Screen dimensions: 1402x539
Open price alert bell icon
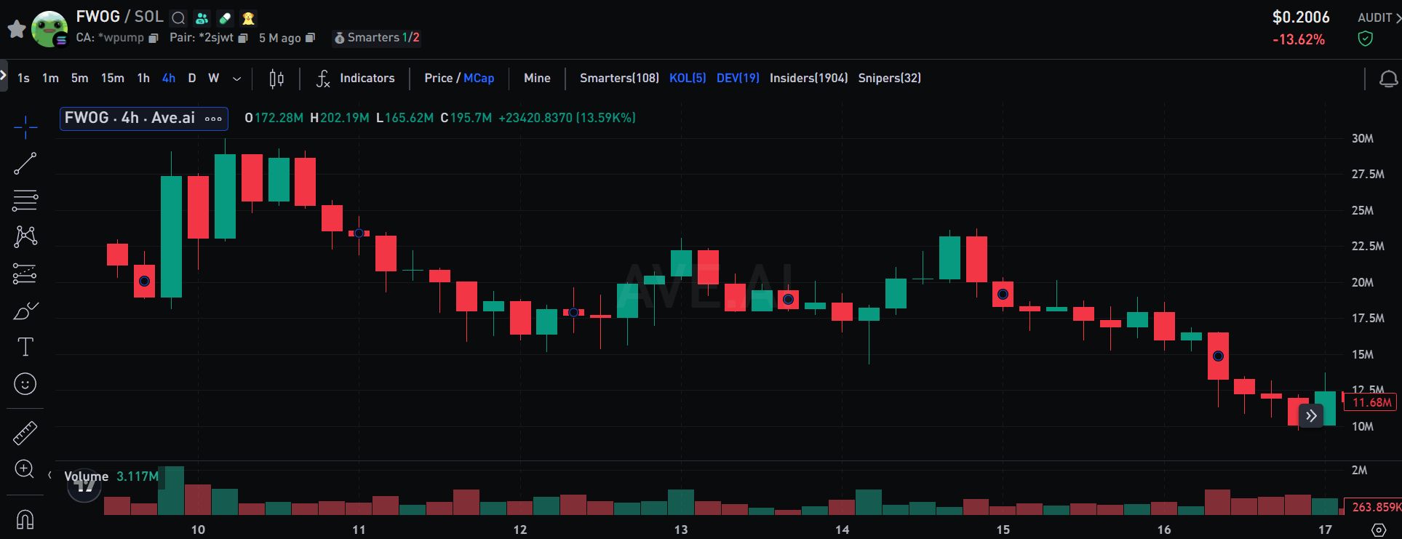point(1388,79)
